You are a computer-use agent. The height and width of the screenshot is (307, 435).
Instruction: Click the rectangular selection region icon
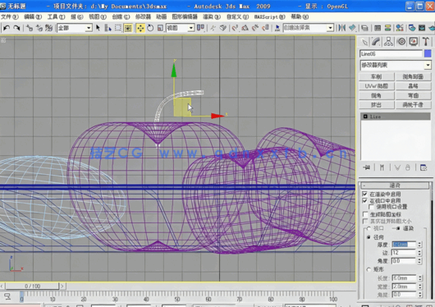(118, 28)
